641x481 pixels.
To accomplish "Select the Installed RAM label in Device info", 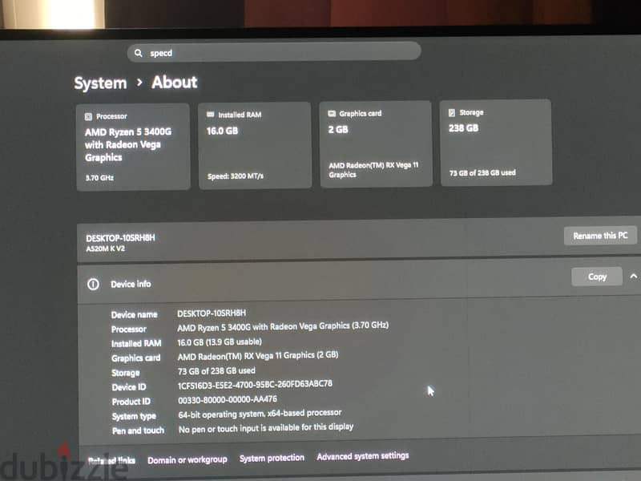I will click(136, 344).
